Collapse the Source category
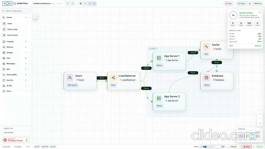This screenshot has height=149, width=265. pyautogui.click(x=16, y=18)
